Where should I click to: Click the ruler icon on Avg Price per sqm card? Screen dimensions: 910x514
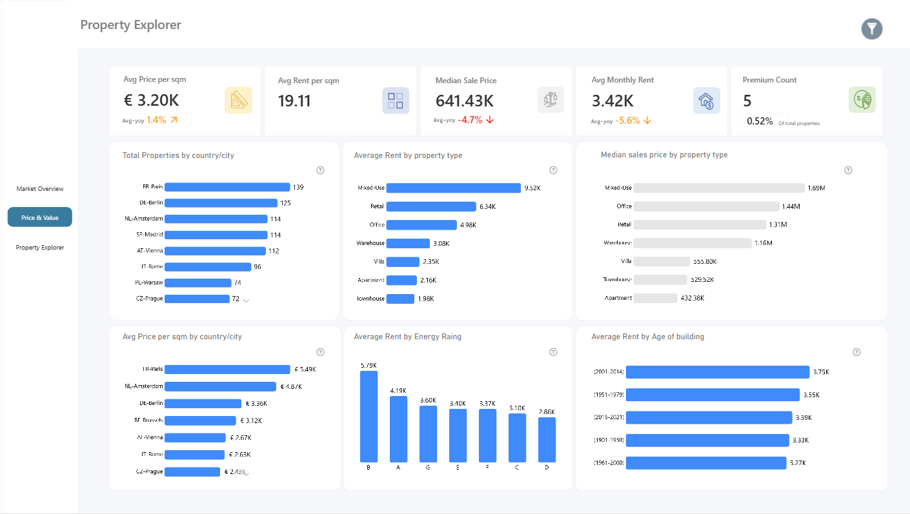[238, 101]
